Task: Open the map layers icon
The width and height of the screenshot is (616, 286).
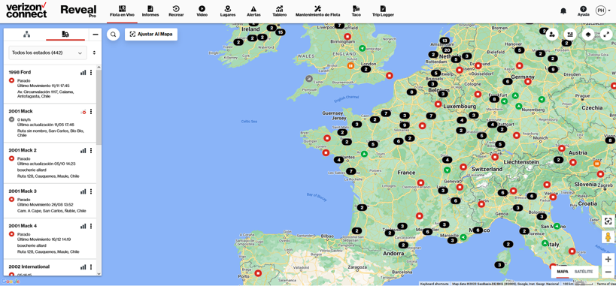Action: tap(588, 35)
